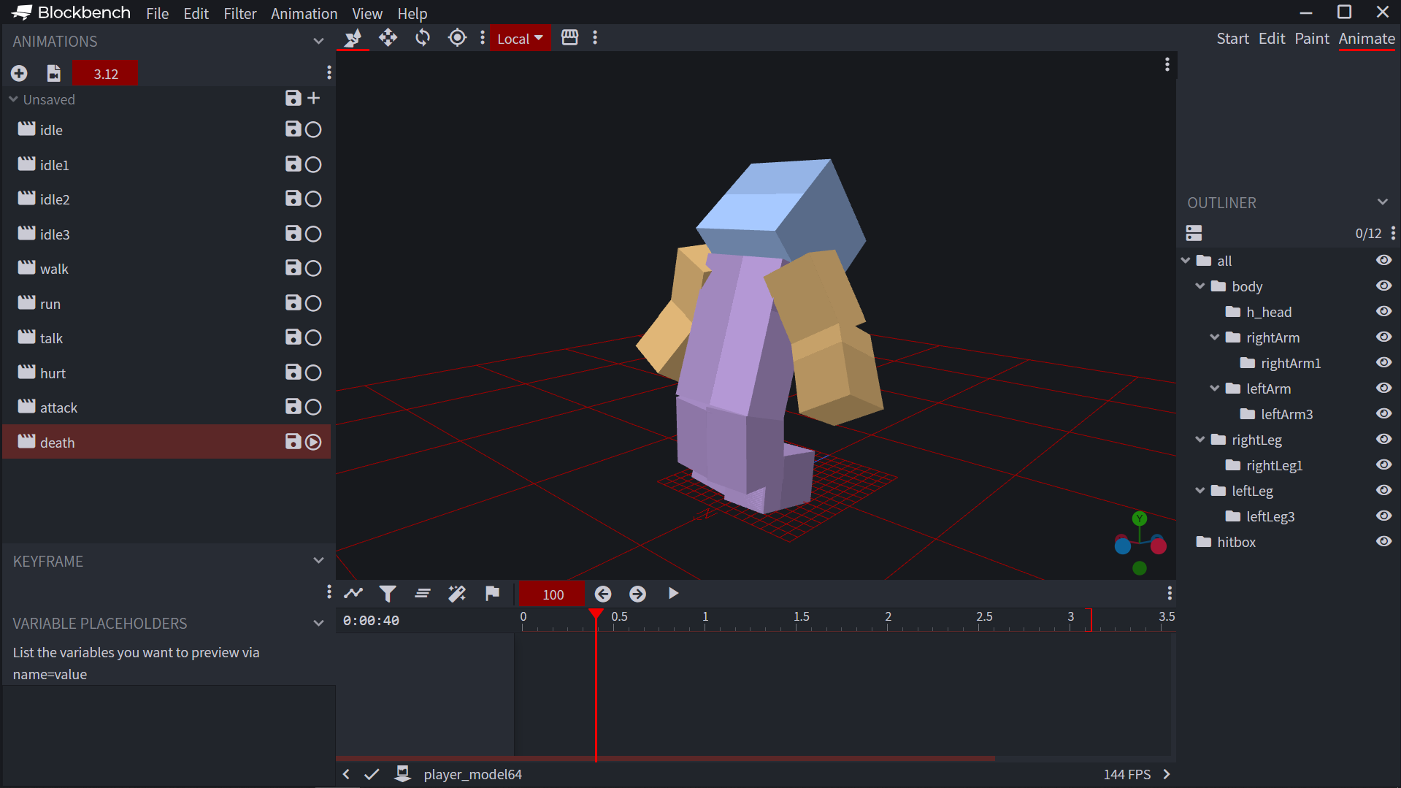Click the timeline keyframe filter icon
This screenshot has height=788, width=1401.
(x=388, y=594)
